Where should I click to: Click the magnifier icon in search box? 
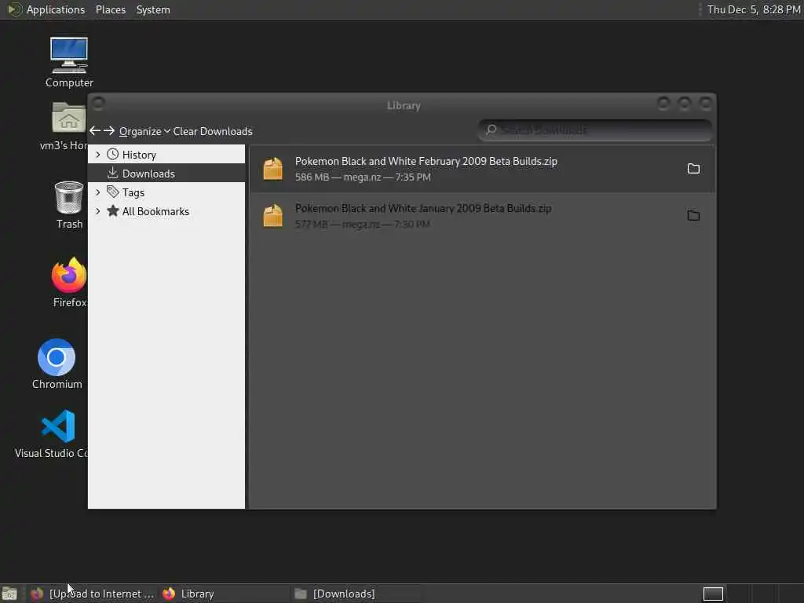click(492, 130)
